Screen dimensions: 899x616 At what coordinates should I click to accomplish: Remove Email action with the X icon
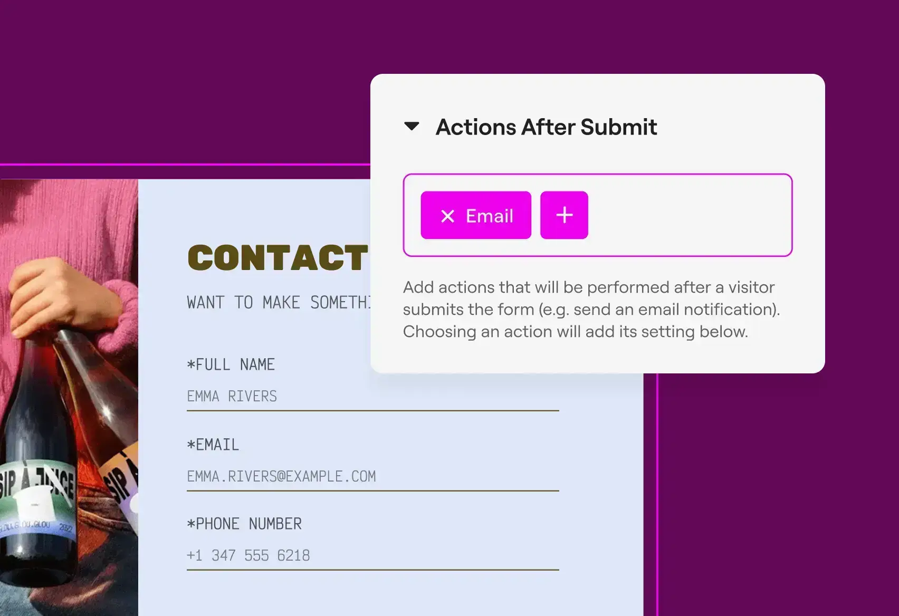(x=447, y=216)
